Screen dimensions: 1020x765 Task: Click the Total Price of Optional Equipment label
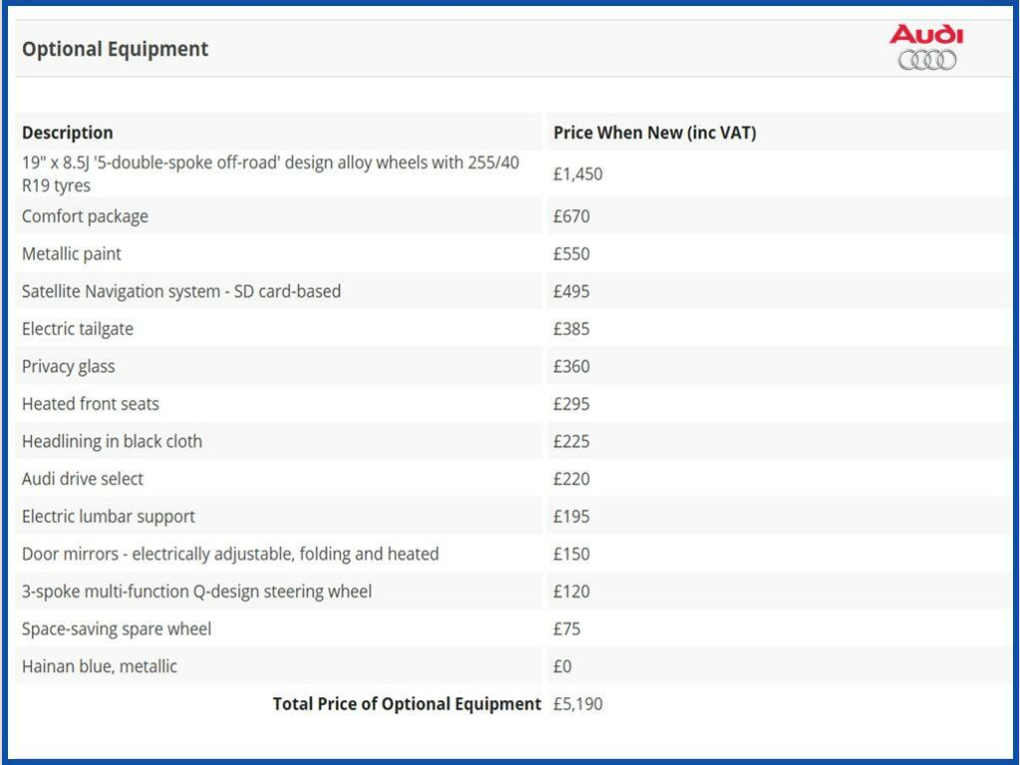pos(406,704)
